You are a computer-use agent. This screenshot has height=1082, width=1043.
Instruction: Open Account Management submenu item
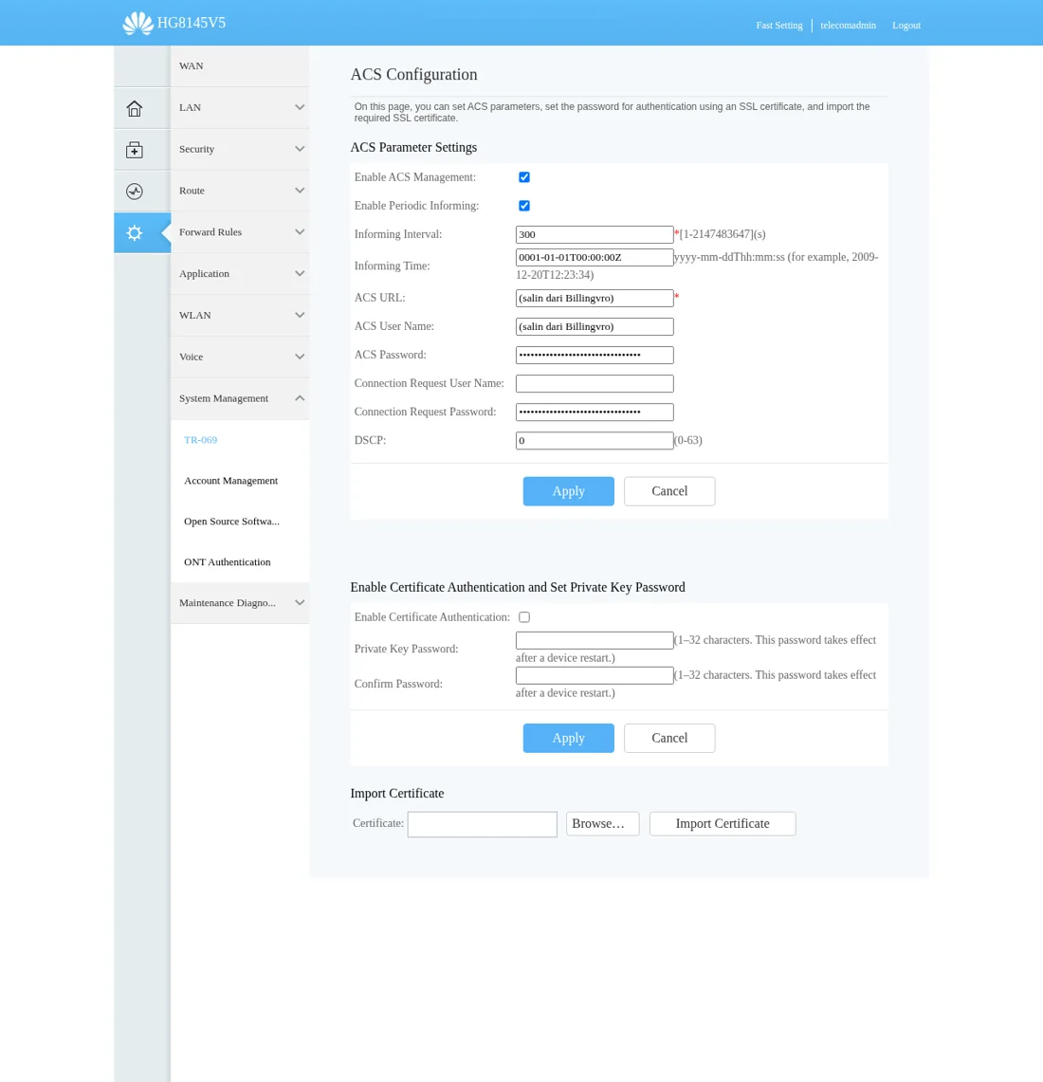[x=230, y=480]
